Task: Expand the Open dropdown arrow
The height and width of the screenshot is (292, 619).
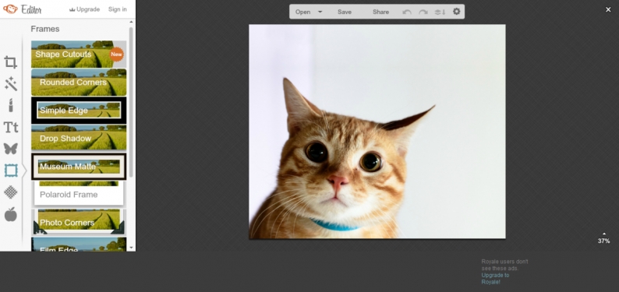Action: click(x=320, y=12)
